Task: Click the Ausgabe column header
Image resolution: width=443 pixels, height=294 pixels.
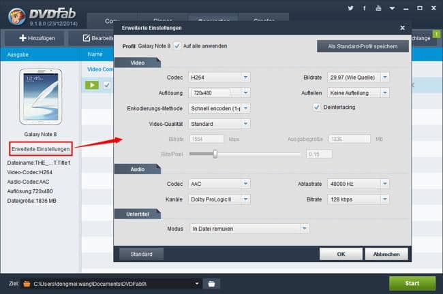Action: click(18, 54)
